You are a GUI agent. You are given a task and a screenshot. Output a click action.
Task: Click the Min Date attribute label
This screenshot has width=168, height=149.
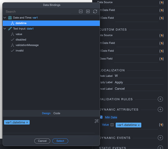[111, 117]
